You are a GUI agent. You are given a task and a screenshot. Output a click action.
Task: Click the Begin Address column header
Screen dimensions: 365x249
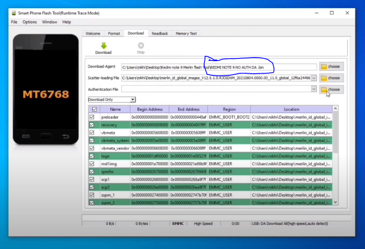tap(150, 109)
